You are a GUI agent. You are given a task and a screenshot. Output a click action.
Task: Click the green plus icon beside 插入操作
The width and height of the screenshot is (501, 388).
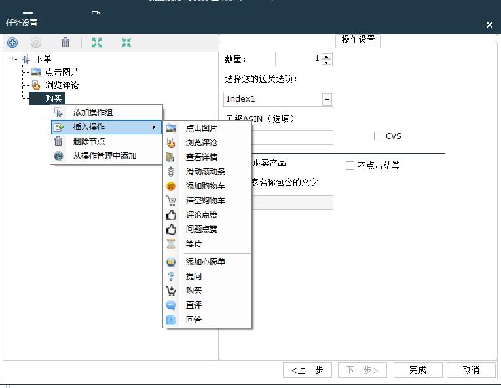[x=58, y=127]
